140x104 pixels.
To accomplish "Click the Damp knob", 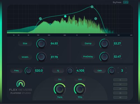I will click(x=104, y=44).
